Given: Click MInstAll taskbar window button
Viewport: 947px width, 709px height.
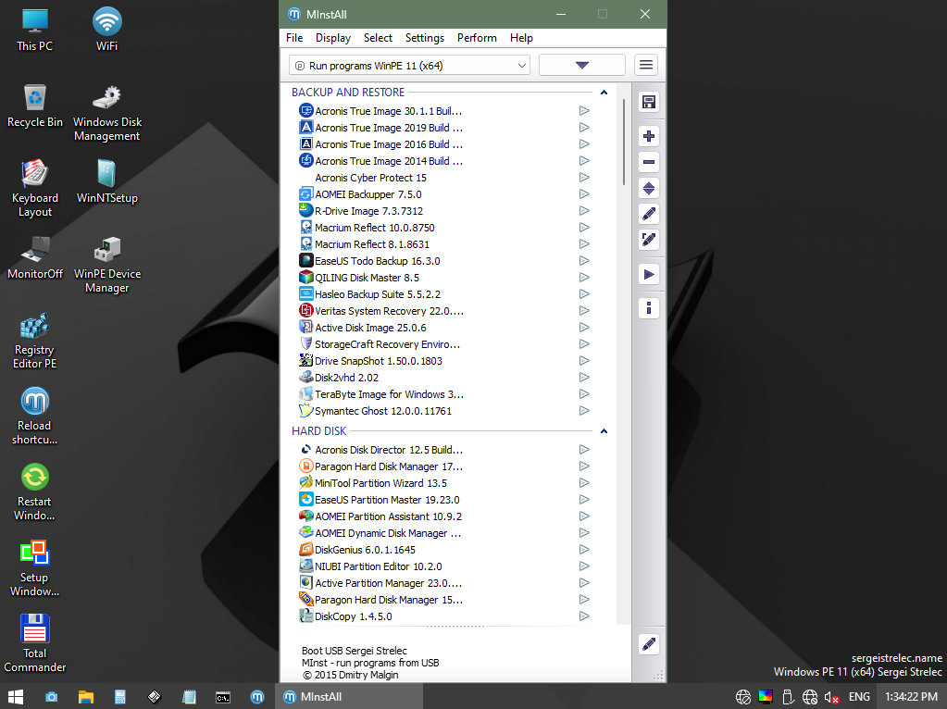Looking at the screenshot, I should [350, 697].
